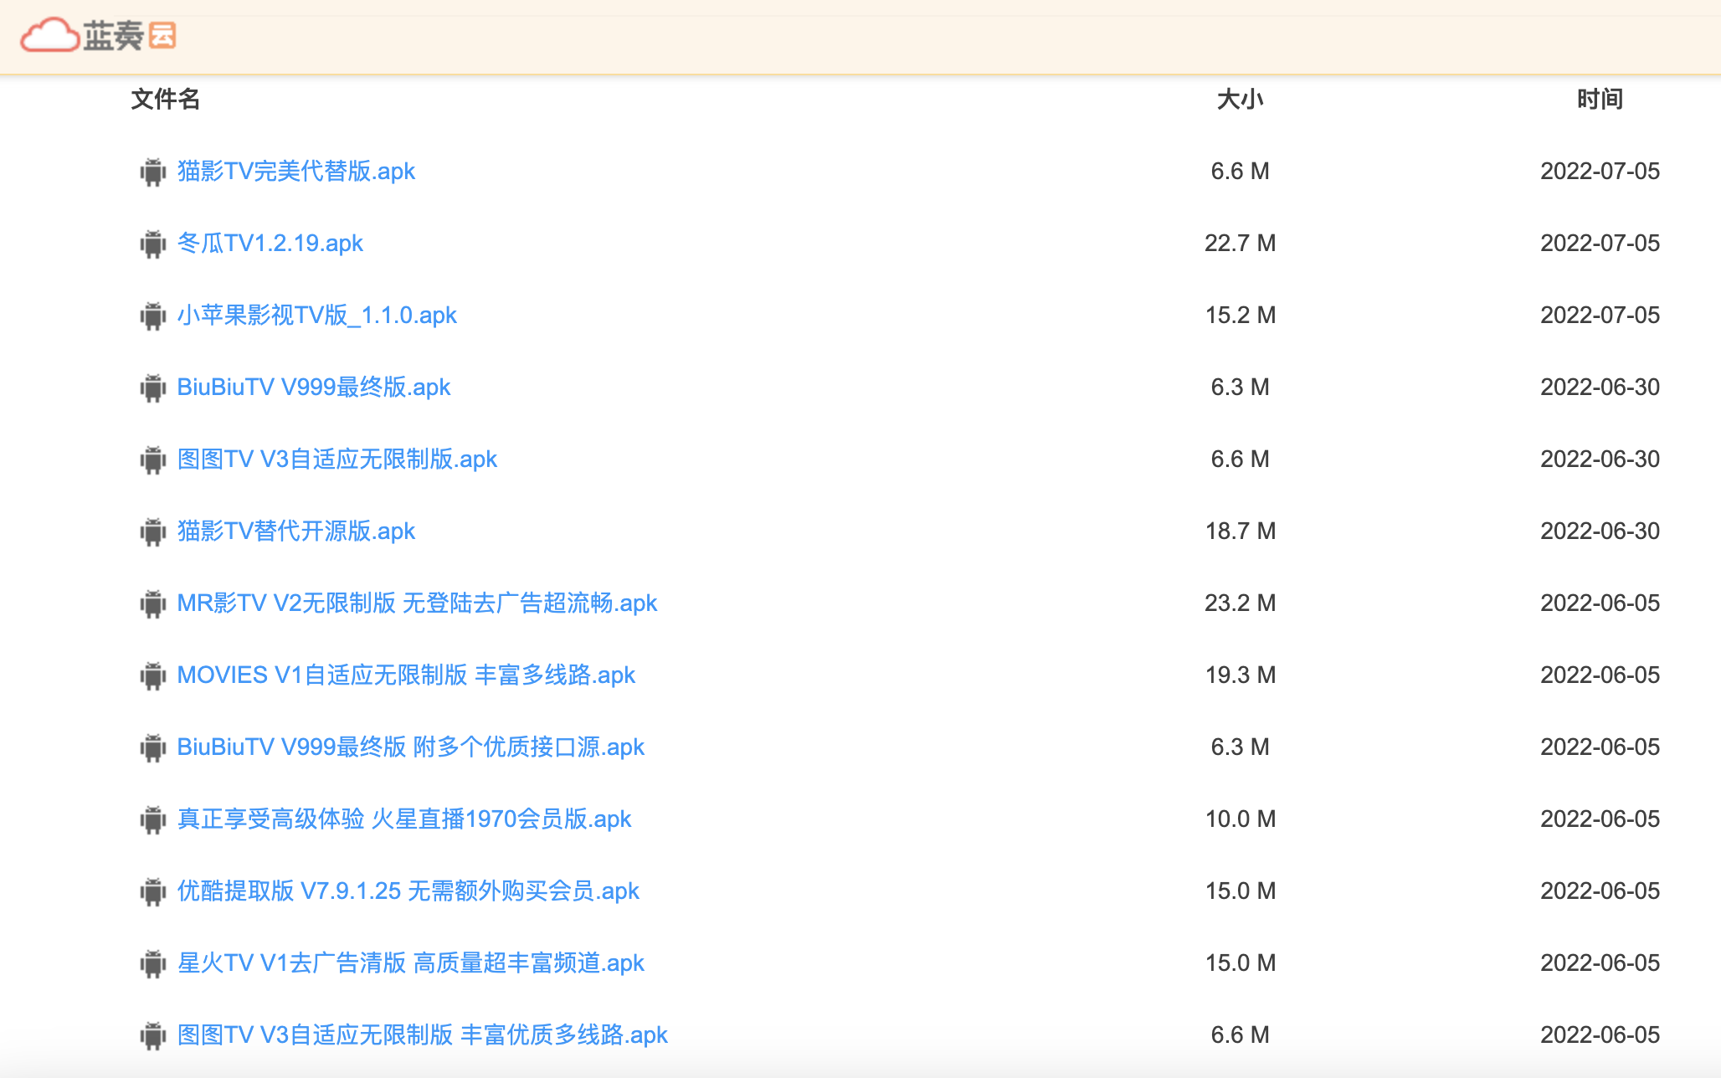Click the Android icon beside 猫影TV完美代替版.apk

(x=153, y=172)
